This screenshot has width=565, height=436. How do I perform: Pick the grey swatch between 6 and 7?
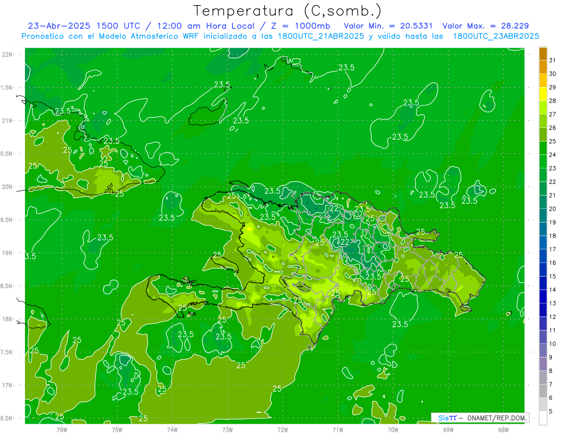coord(543,391)
